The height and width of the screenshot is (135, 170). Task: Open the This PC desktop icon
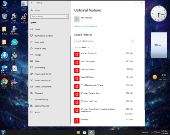[x=4, y=5]
